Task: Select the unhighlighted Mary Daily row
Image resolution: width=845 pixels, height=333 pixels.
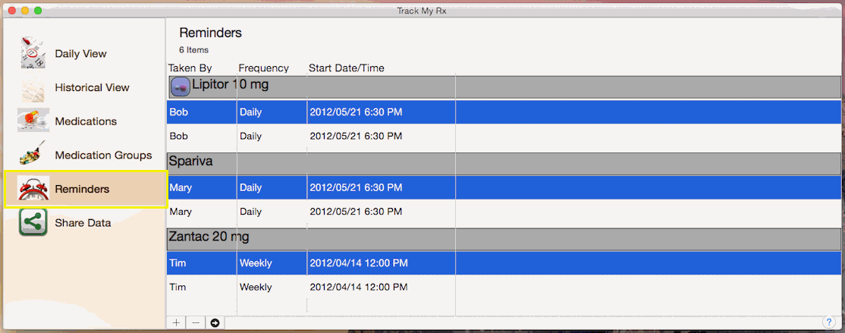Action: (x=504, y=212)
